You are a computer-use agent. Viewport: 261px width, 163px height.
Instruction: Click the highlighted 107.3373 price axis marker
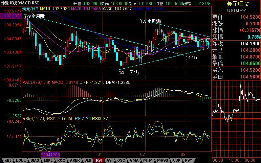coord(11,16)
